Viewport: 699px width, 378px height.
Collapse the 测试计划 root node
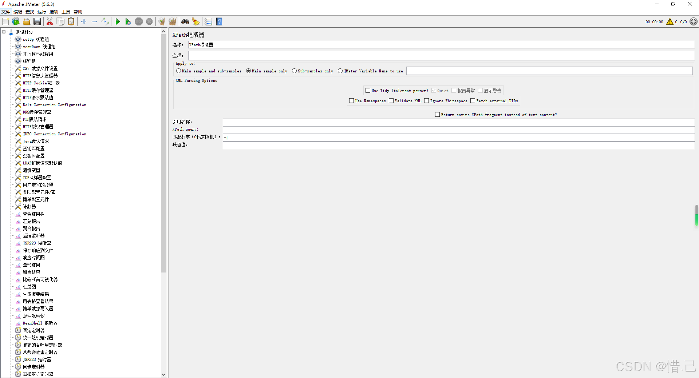[4, 32]
